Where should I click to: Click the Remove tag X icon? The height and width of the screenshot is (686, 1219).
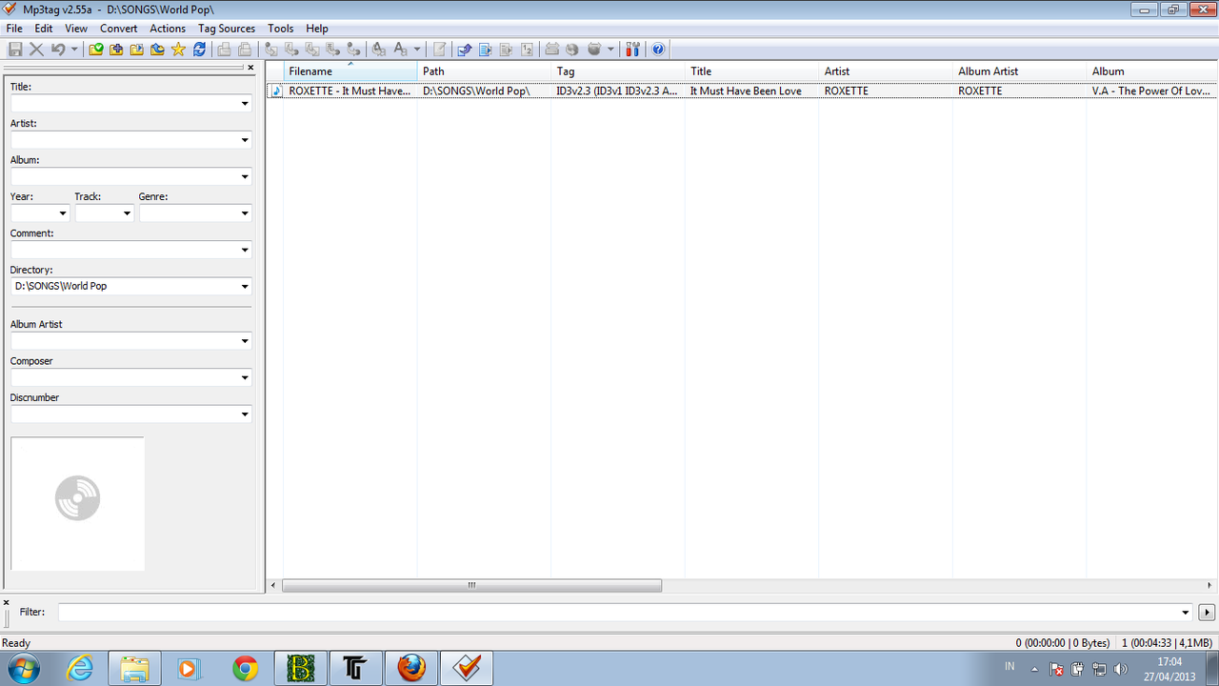click(36, 50)
